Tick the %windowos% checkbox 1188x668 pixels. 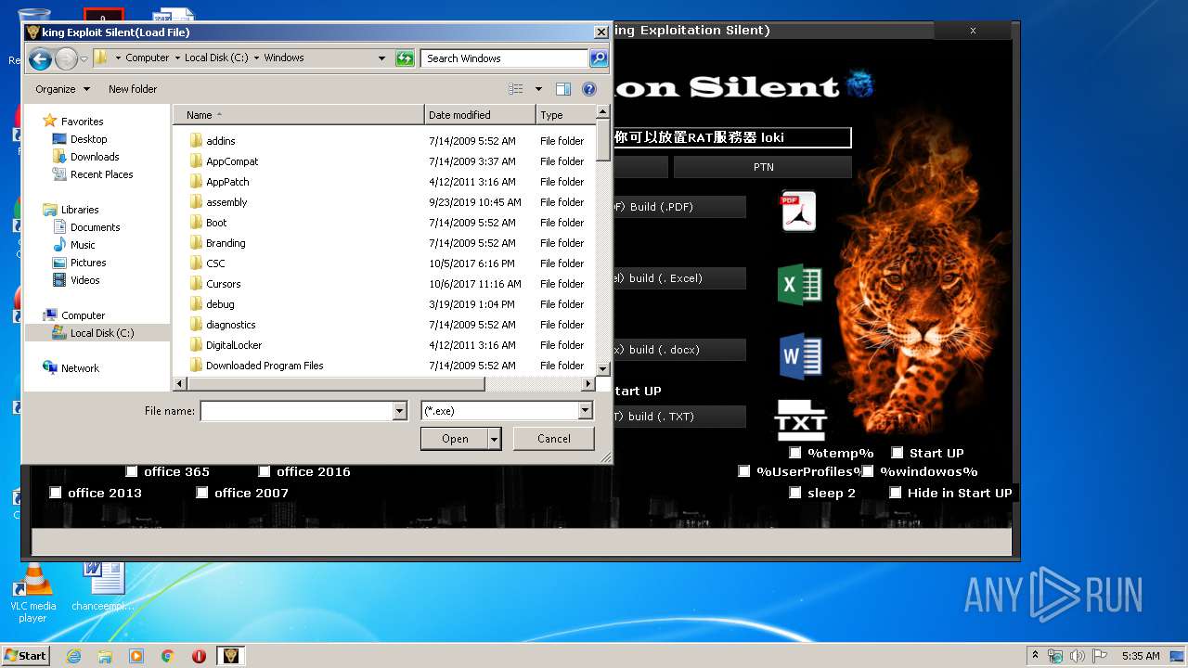(868, 471)
